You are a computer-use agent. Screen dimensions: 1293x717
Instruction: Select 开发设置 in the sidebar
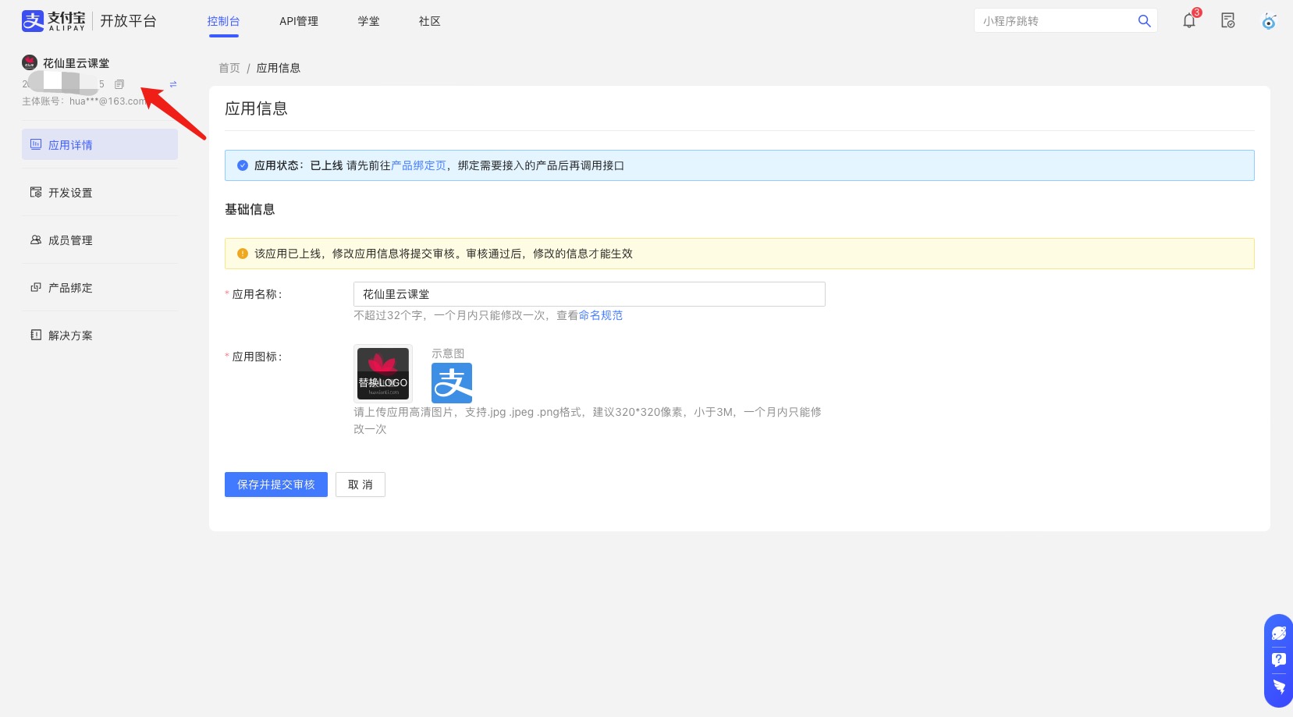100,192
